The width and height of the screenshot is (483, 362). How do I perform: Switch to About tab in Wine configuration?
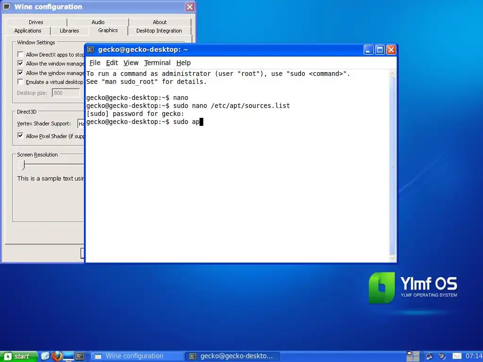[160, 22]
